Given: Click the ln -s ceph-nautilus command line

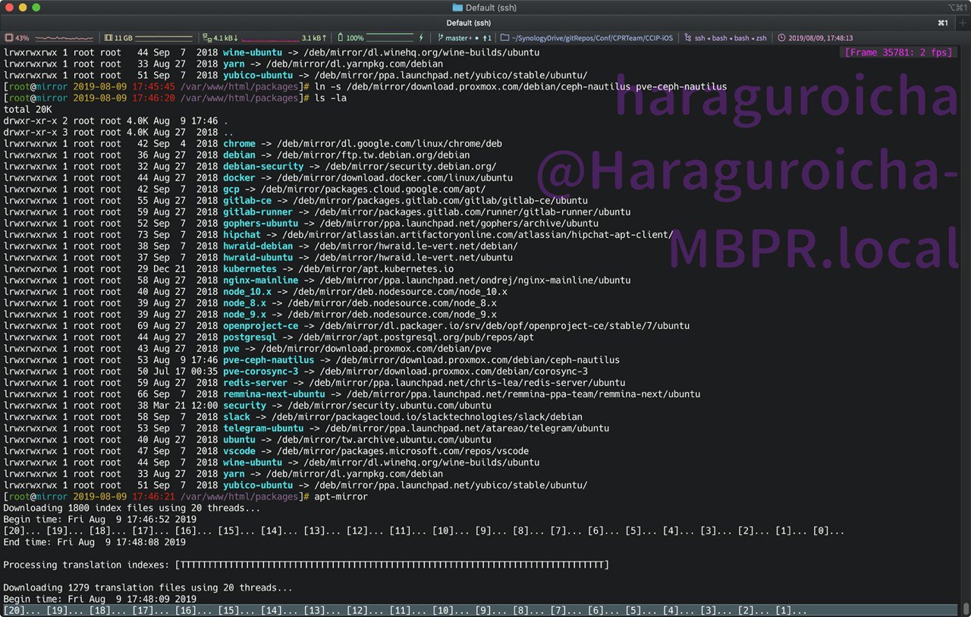Looking at the screenshot, I should 520,86.
